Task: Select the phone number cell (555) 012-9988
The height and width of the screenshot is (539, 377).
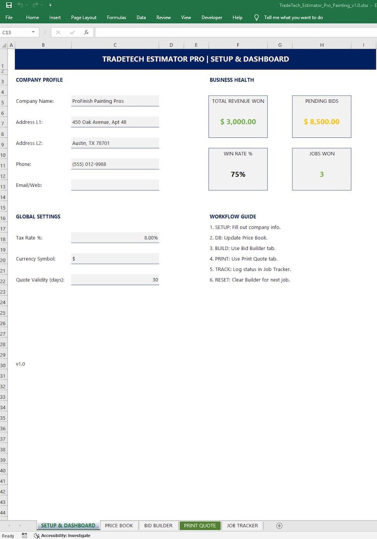Action: 115,164
